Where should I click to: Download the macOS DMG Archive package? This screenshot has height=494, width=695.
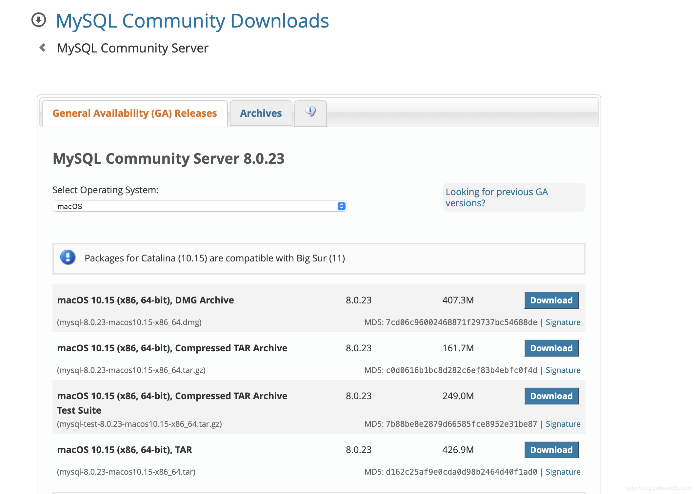[551, 300]
